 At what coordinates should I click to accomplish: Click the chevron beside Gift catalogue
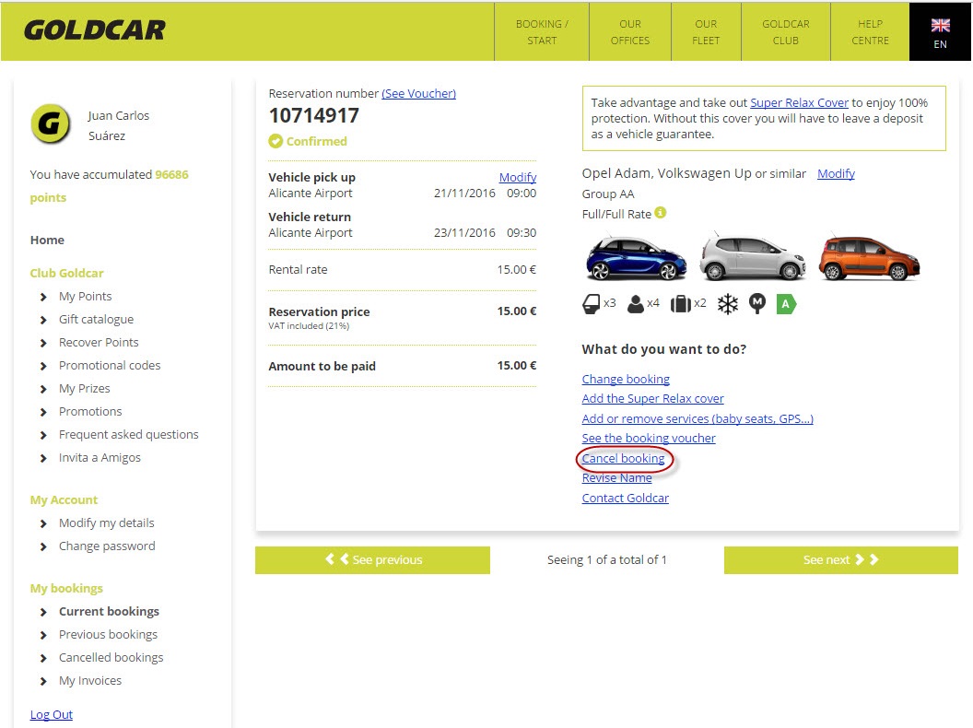(42, 320)
